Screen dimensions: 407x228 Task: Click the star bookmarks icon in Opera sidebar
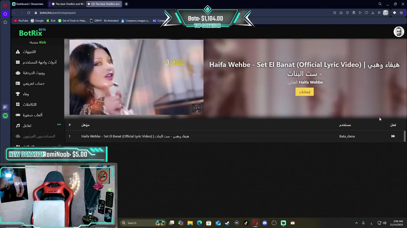(5, 22)
